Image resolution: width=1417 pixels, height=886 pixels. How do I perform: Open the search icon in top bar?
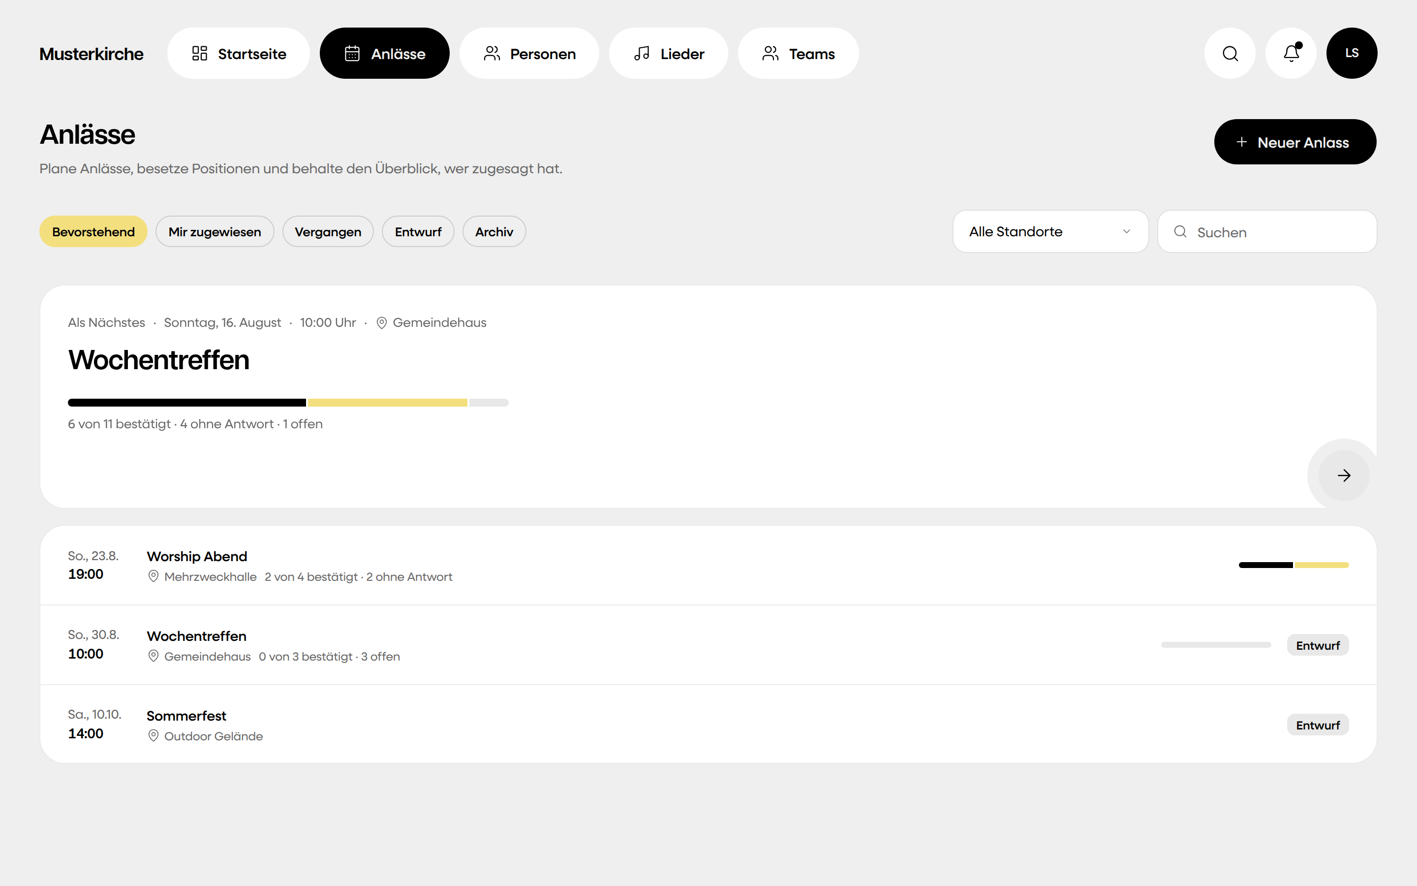1230,53
